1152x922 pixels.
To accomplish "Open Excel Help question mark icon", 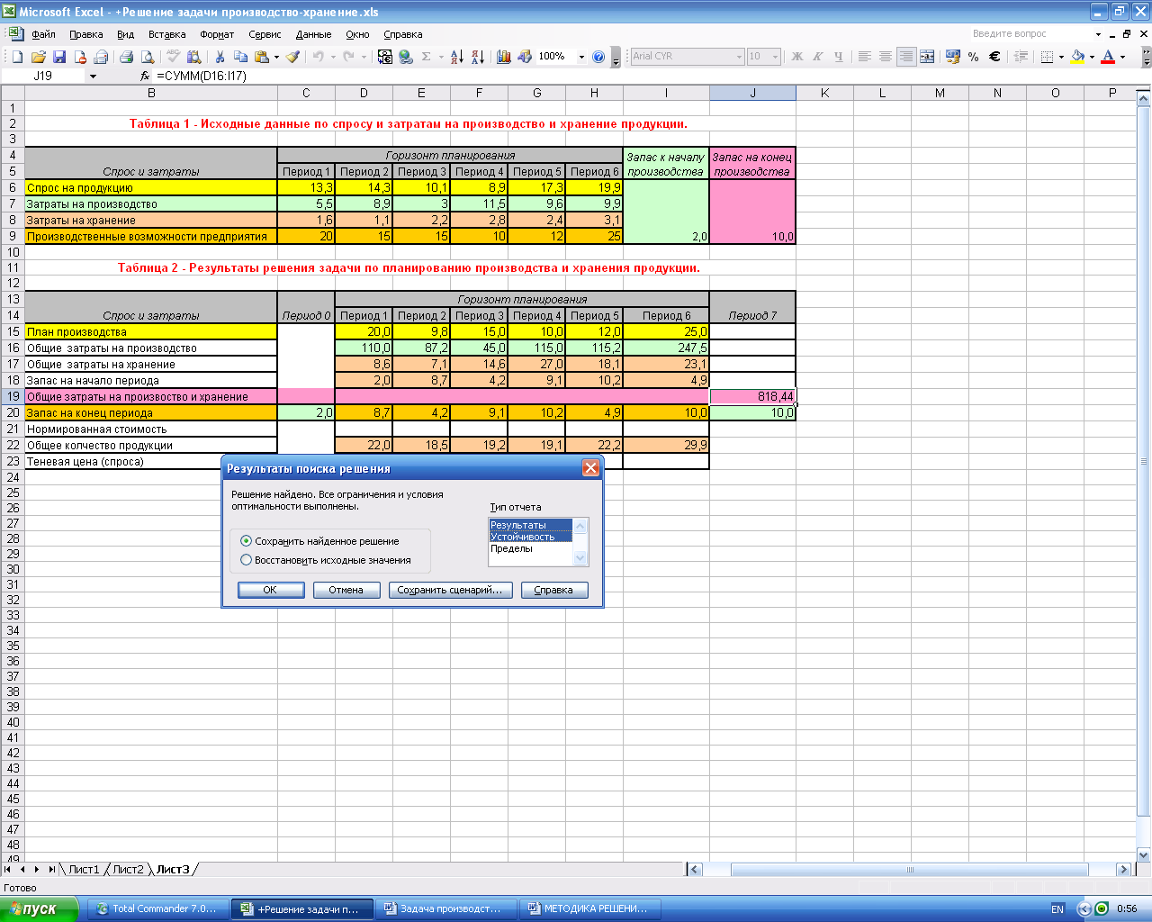I will click(x=598, y=57).
